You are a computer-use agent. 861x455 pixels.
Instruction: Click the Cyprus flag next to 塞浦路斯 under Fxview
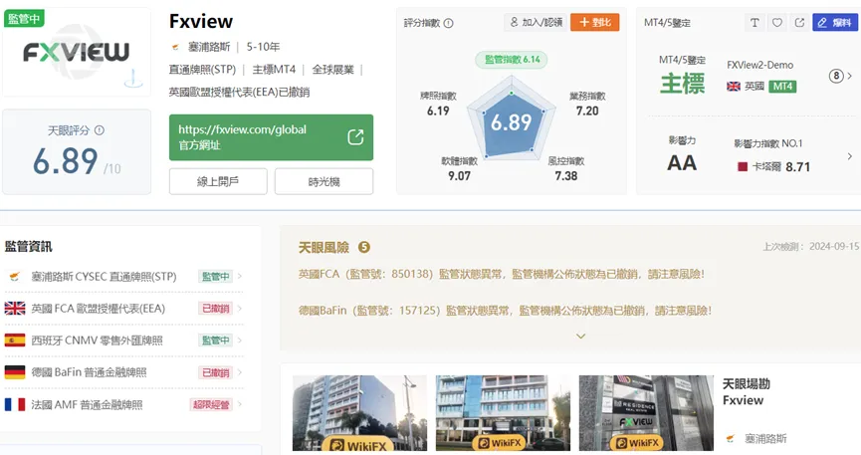[175, 47]
